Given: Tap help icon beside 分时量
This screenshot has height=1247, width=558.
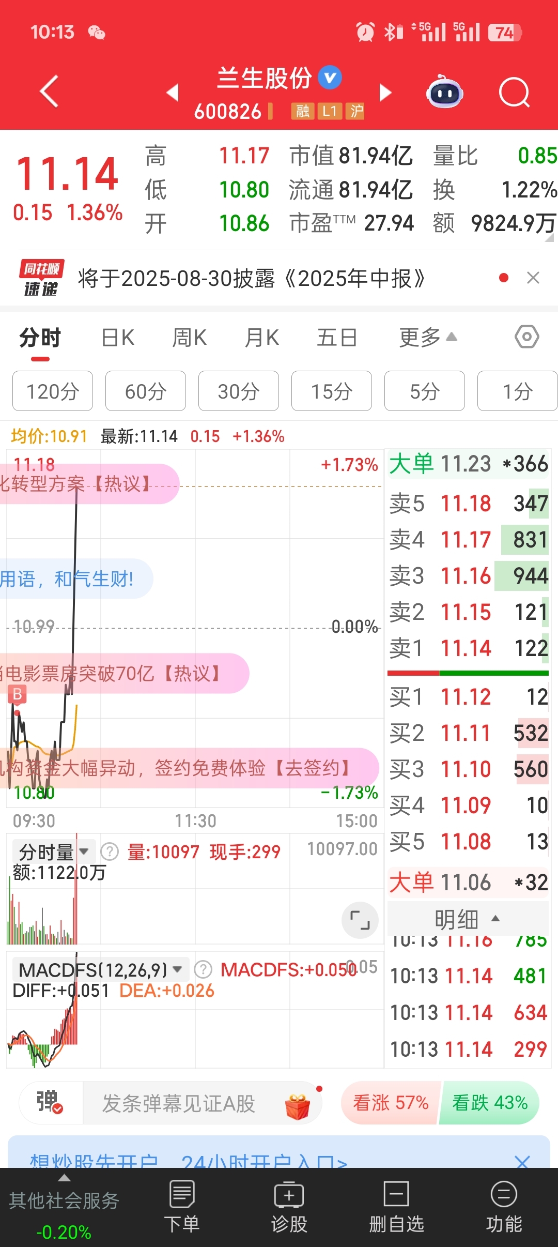Looking at the screenshot, I should click(110, 851).
